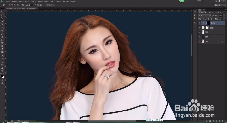
Task: Expand the opacity slider arrow
Action: pyautogui.click(x=224, y=16)
